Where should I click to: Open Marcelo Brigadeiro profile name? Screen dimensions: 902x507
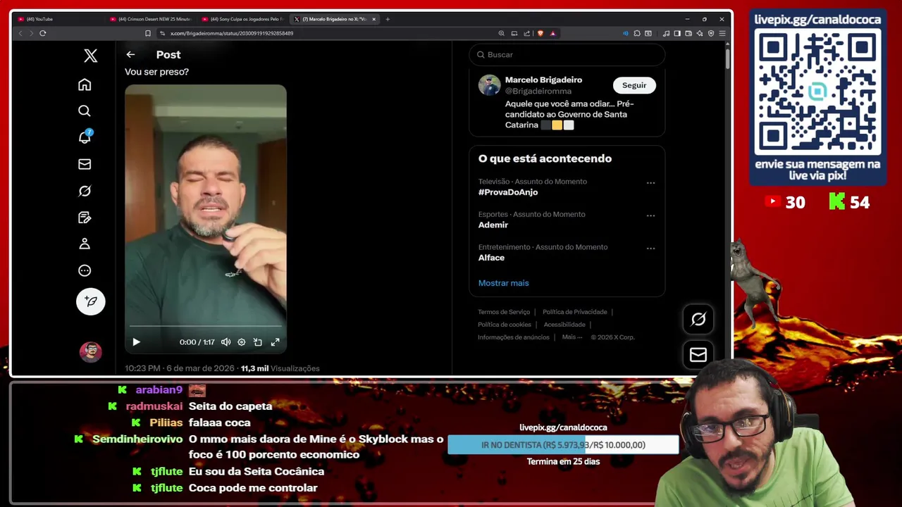543,80
